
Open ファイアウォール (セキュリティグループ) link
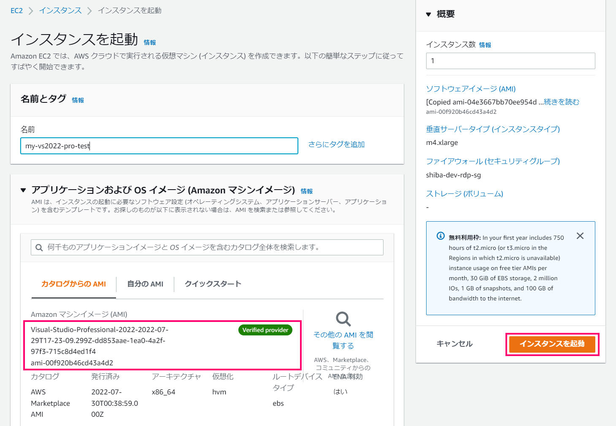pos(493,161)
